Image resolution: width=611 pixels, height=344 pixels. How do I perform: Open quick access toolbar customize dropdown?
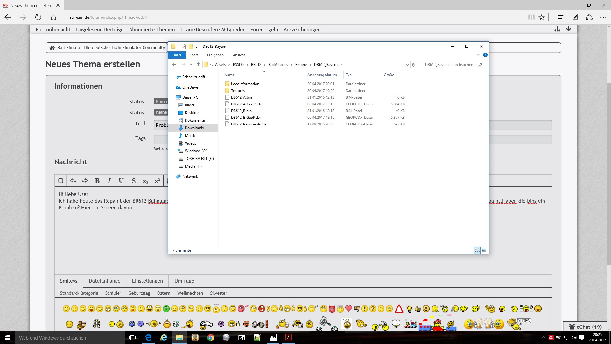196,47
